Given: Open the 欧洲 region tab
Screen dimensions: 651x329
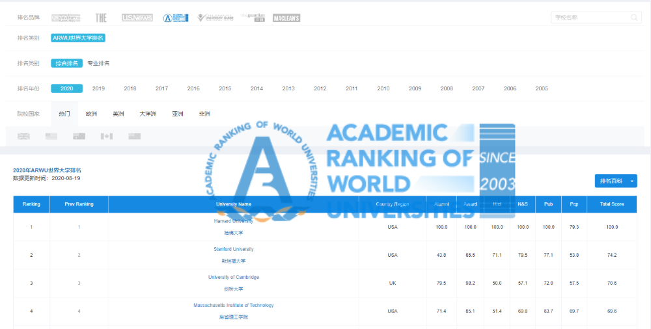Looking at the screenshot, I should pyautogui.click(x=91, y=114).
